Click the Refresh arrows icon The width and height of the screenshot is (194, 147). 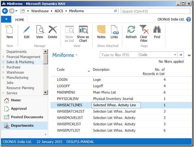tap(131, 29)
